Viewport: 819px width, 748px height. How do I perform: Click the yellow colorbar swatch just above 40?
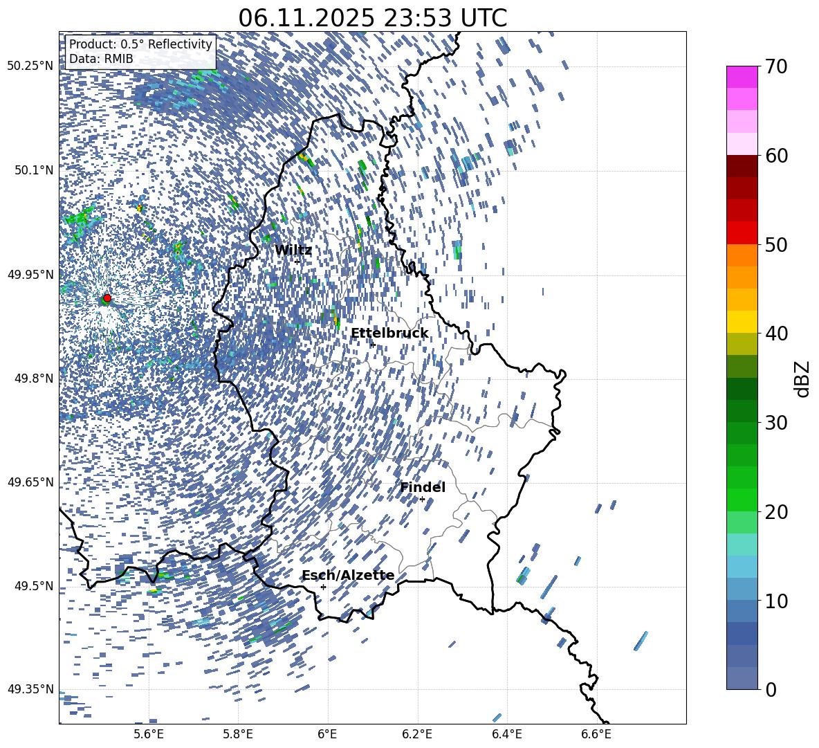coord(742,322)
